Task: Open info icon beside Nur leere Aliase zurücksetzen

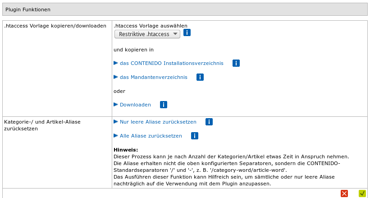Action: 209,122
